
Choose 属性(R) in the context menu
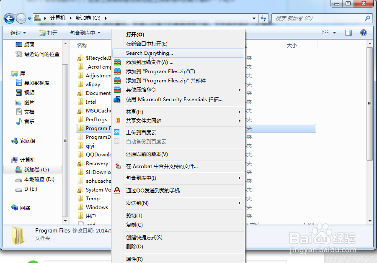(x=178, y=259)
